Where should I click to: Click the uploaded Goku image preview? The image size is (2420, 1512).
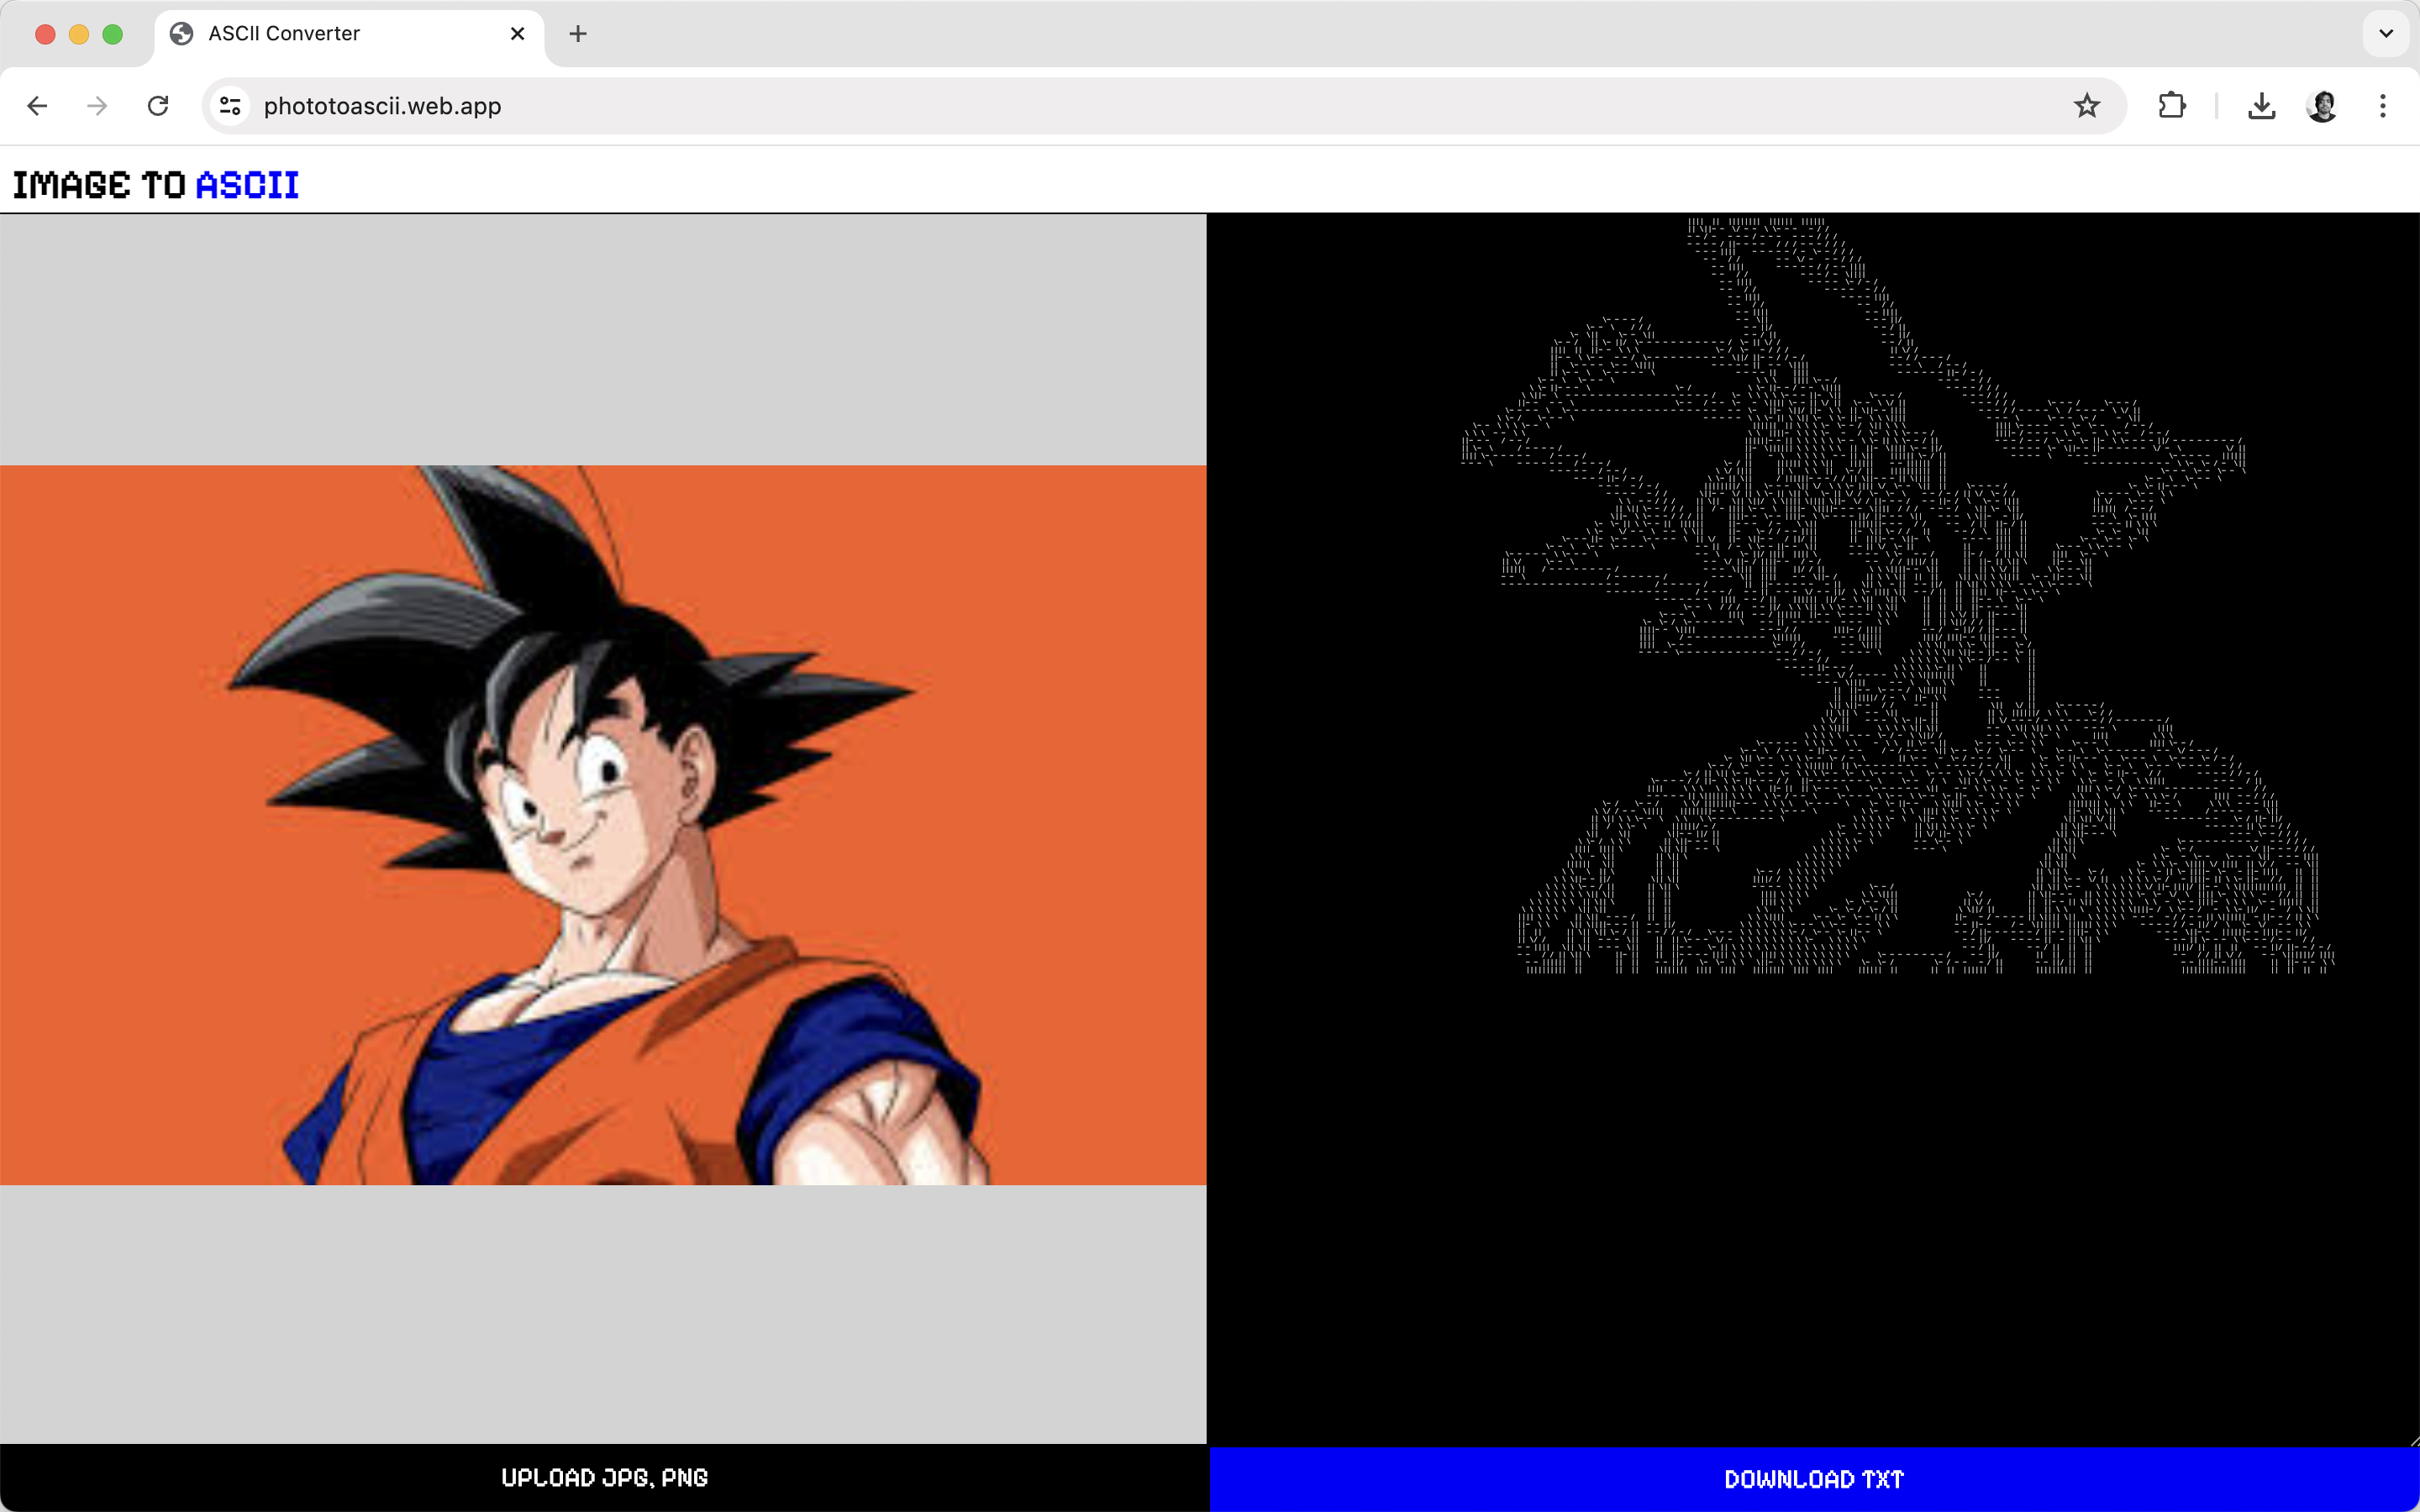click(603, 825)
